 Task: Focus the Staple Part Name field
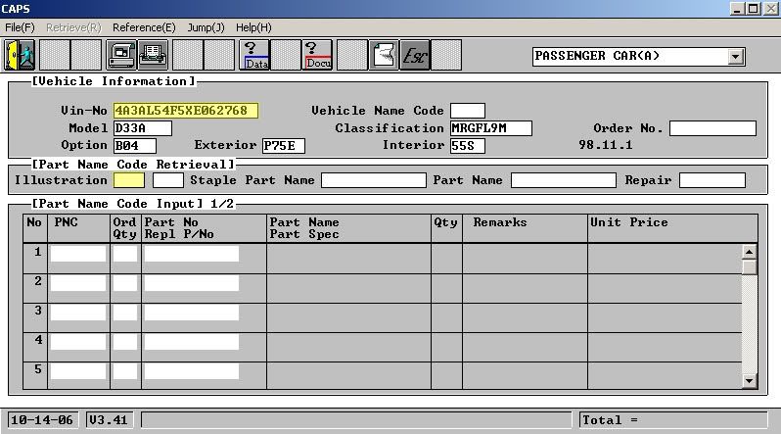[374, 180]
